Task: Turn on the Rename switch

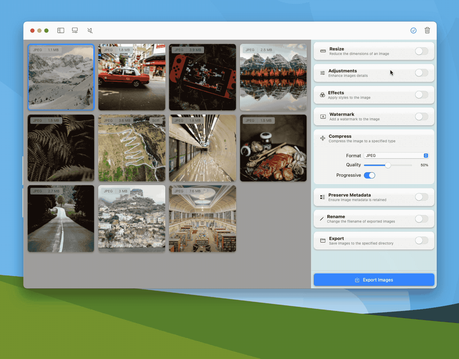Action: pos(421,219)
